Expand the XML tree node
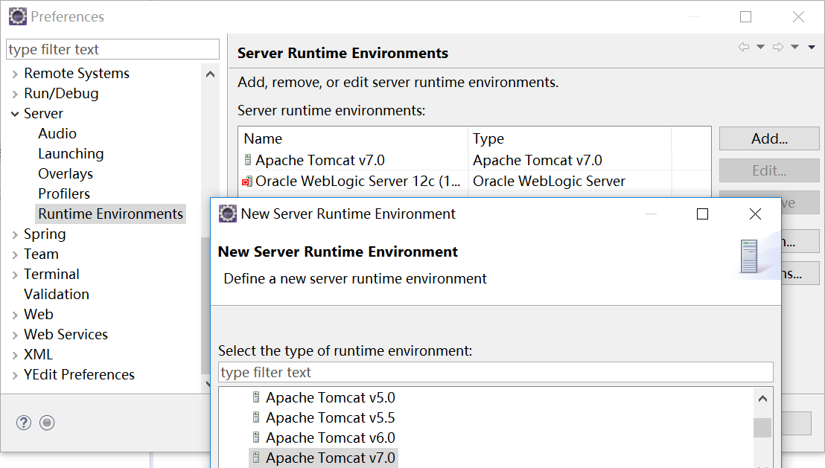Image resolution: width=825 pixels, height=468 pixels. [15, 356]
